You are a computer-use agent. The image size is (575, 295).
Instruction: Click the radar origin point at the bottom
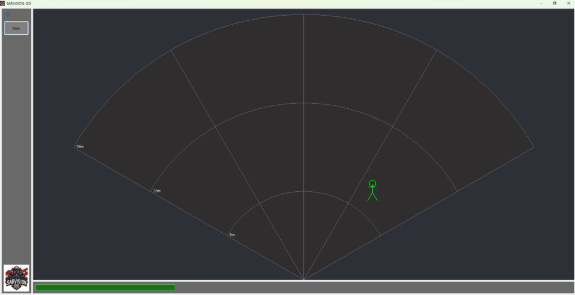click(304, 279)
